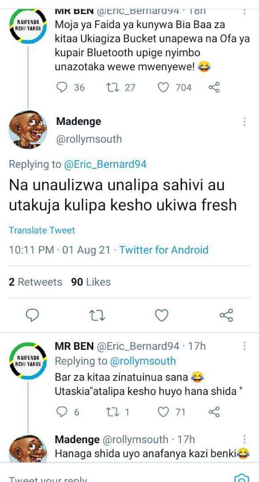Open @Eric_Bernard94 in Replying to line

pyautogui.click(x=105, y=164)
